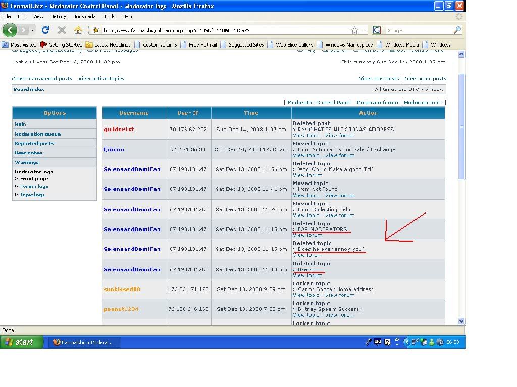Open the Bookmarks menu
This screenshot has width=517, height=387.
pyautogui.click(x=85, y=17)
